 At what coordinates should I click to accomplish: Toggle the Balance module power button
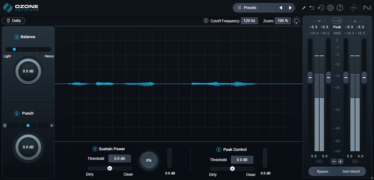(17, 37)
